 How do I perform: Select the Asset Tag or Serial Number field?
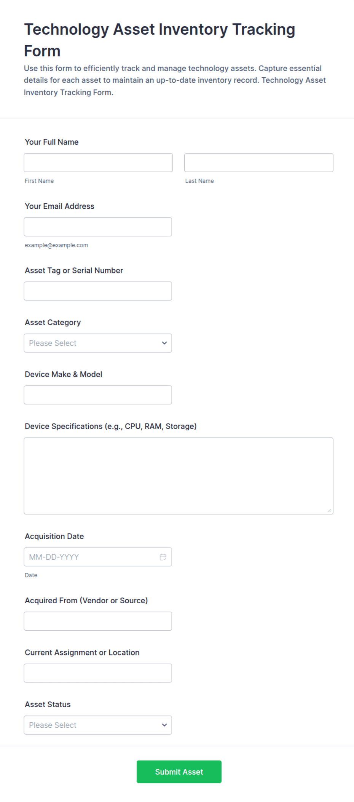point(98,291)
